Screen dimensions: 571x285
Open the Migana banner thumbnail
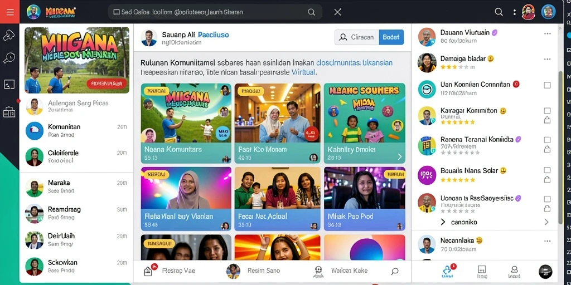click(77, 60)
